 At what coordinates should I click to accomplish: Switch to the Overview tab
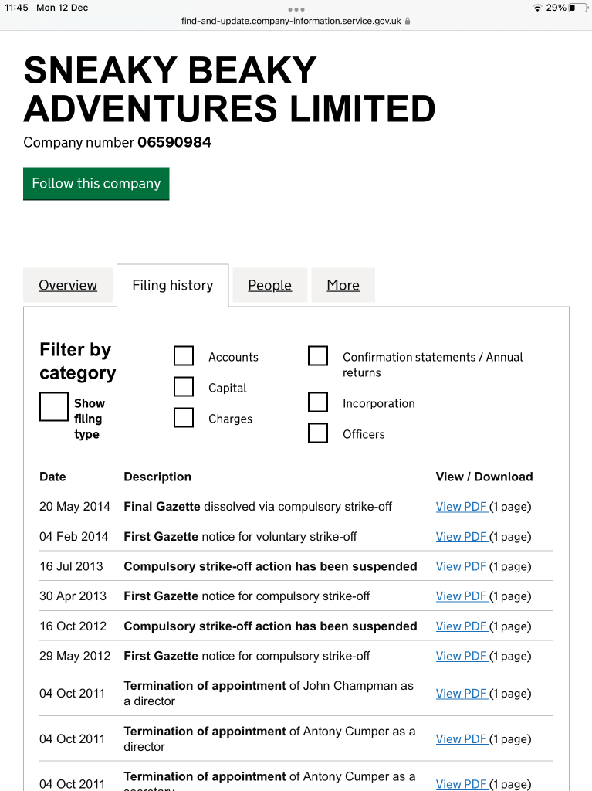click(x=68, y=285)
